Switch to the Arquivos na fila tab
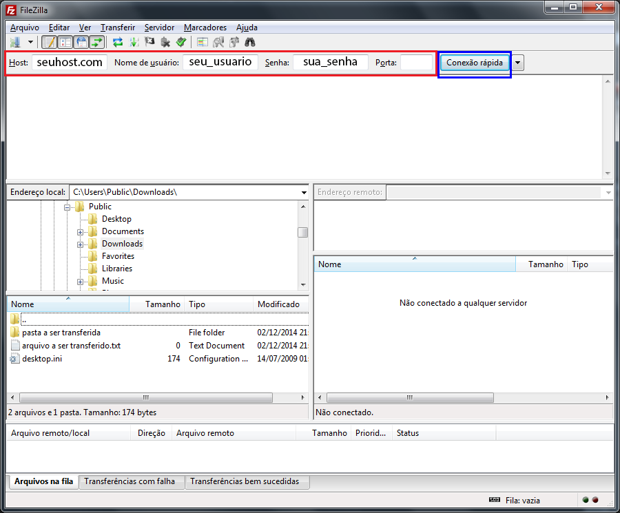The width and height of the screenshot is (620, 513). (44, 481)
